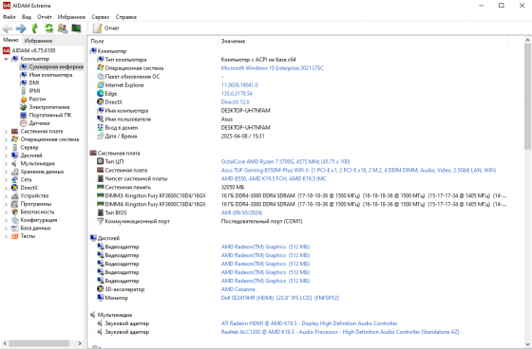Open the OctalCore AMD Ryzen 7 5700G link

click(285, 161)
